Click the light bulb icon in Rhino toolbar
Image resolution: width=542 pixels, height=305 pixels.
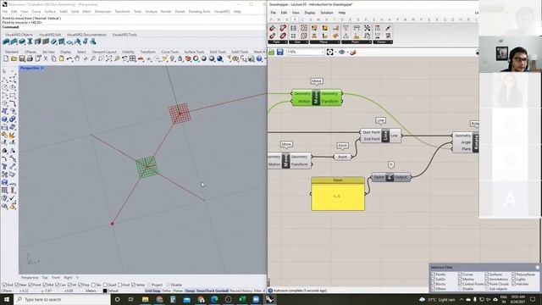(172, 58)
